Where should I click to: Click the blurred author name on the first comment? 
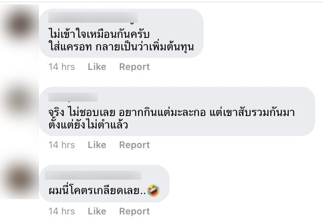[x=92, y=18]
